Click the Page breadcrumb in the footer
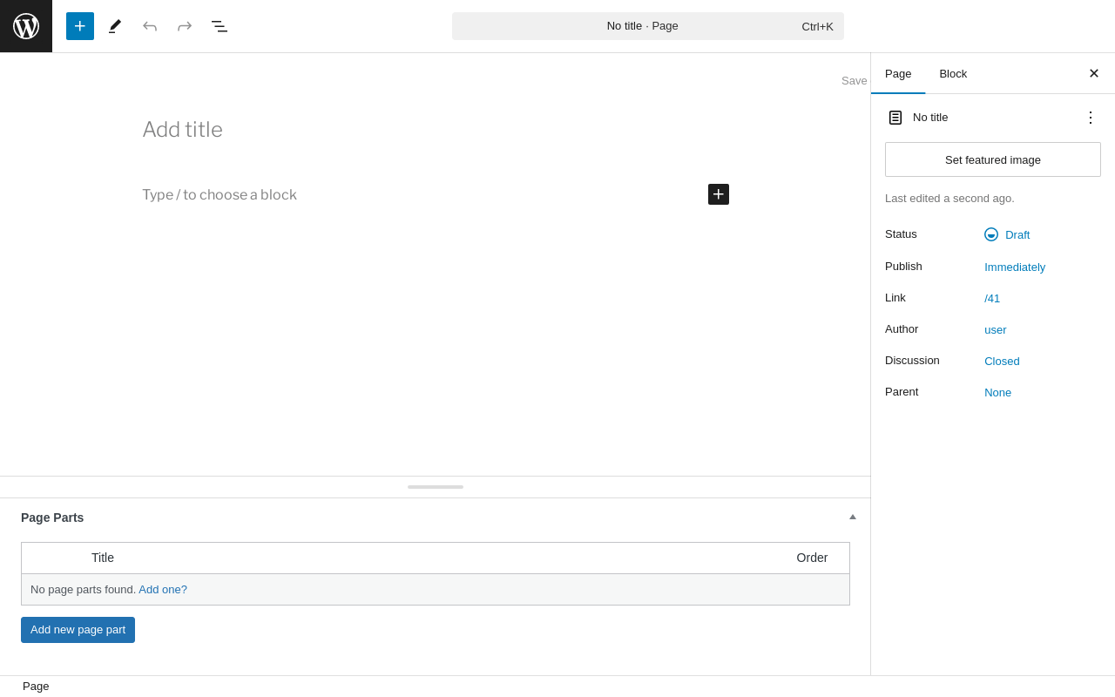The height and width of the screenshot is (697, 1115). [x=36, y=686]
